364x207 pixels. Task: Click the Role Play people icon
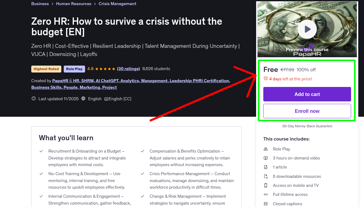pos(266,149)
